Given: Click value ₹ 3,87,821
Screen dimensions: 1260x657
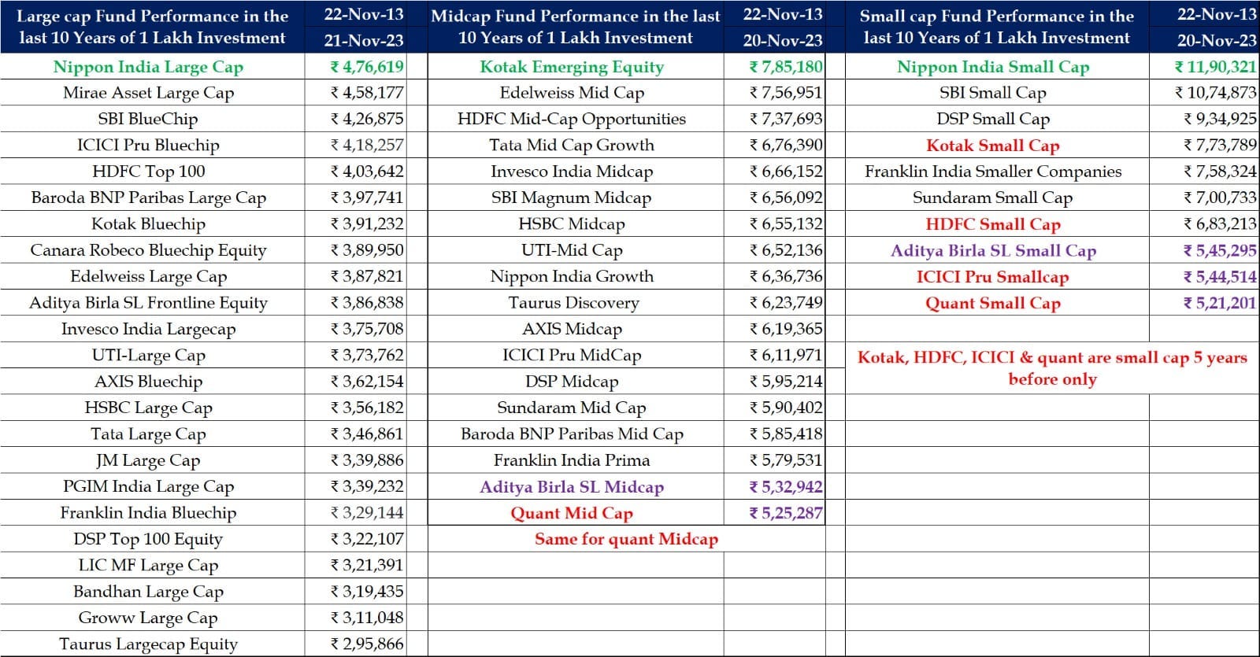Looking at the screenshot, I should (x=367, y=276).
